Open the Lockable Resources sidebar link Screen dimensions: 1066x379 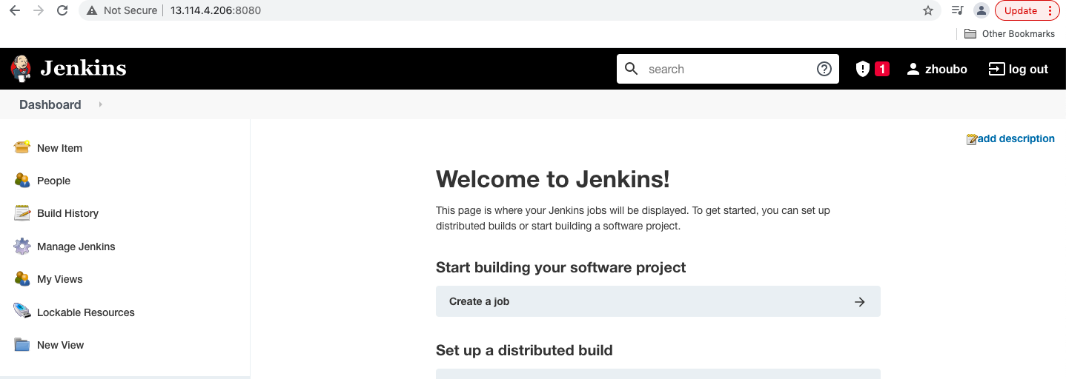pyautogui.click(x=86, y=312)
